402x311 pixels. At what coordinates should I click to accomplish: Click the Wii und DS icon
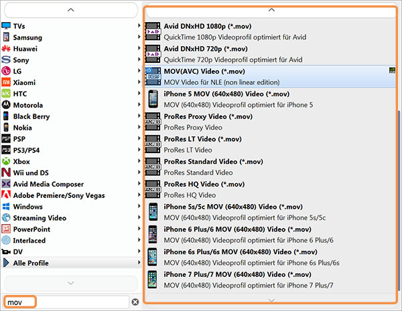click(6, 173)
